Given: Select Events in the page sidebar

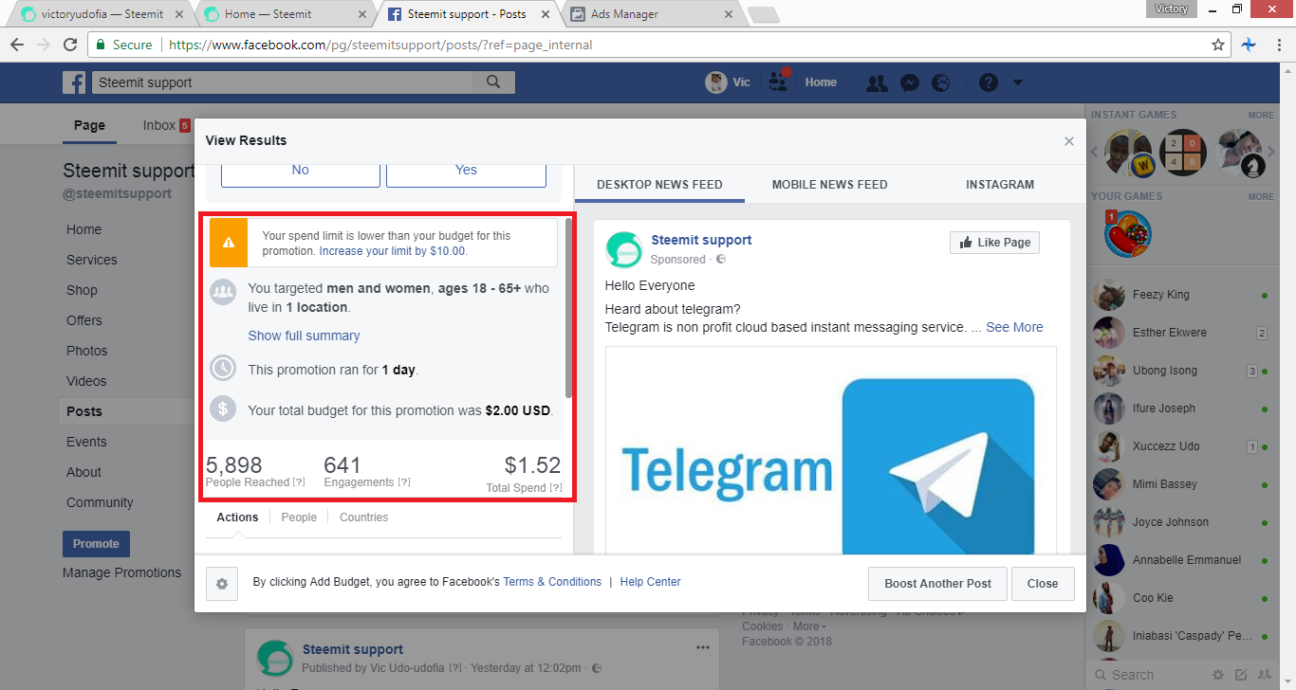Looking at the screenshot, I should point(86,442).
